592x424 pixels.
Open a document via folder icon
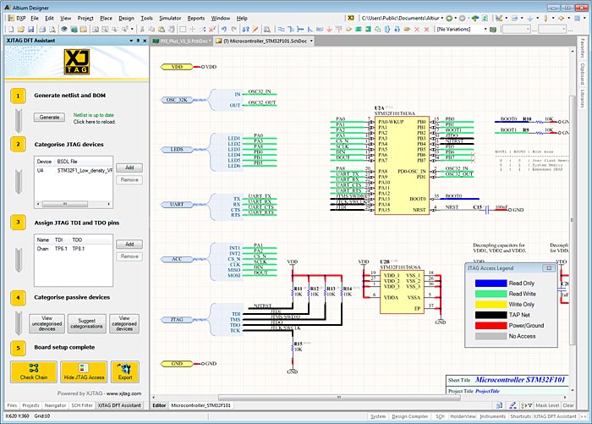coord(21,29)
